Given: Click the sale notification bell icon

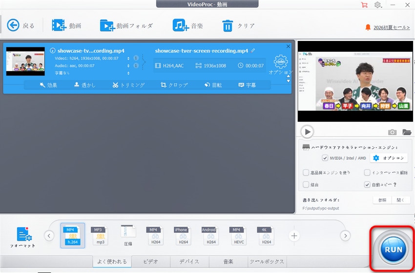Looking at the screenshot, I should click(x=368, y=27).
